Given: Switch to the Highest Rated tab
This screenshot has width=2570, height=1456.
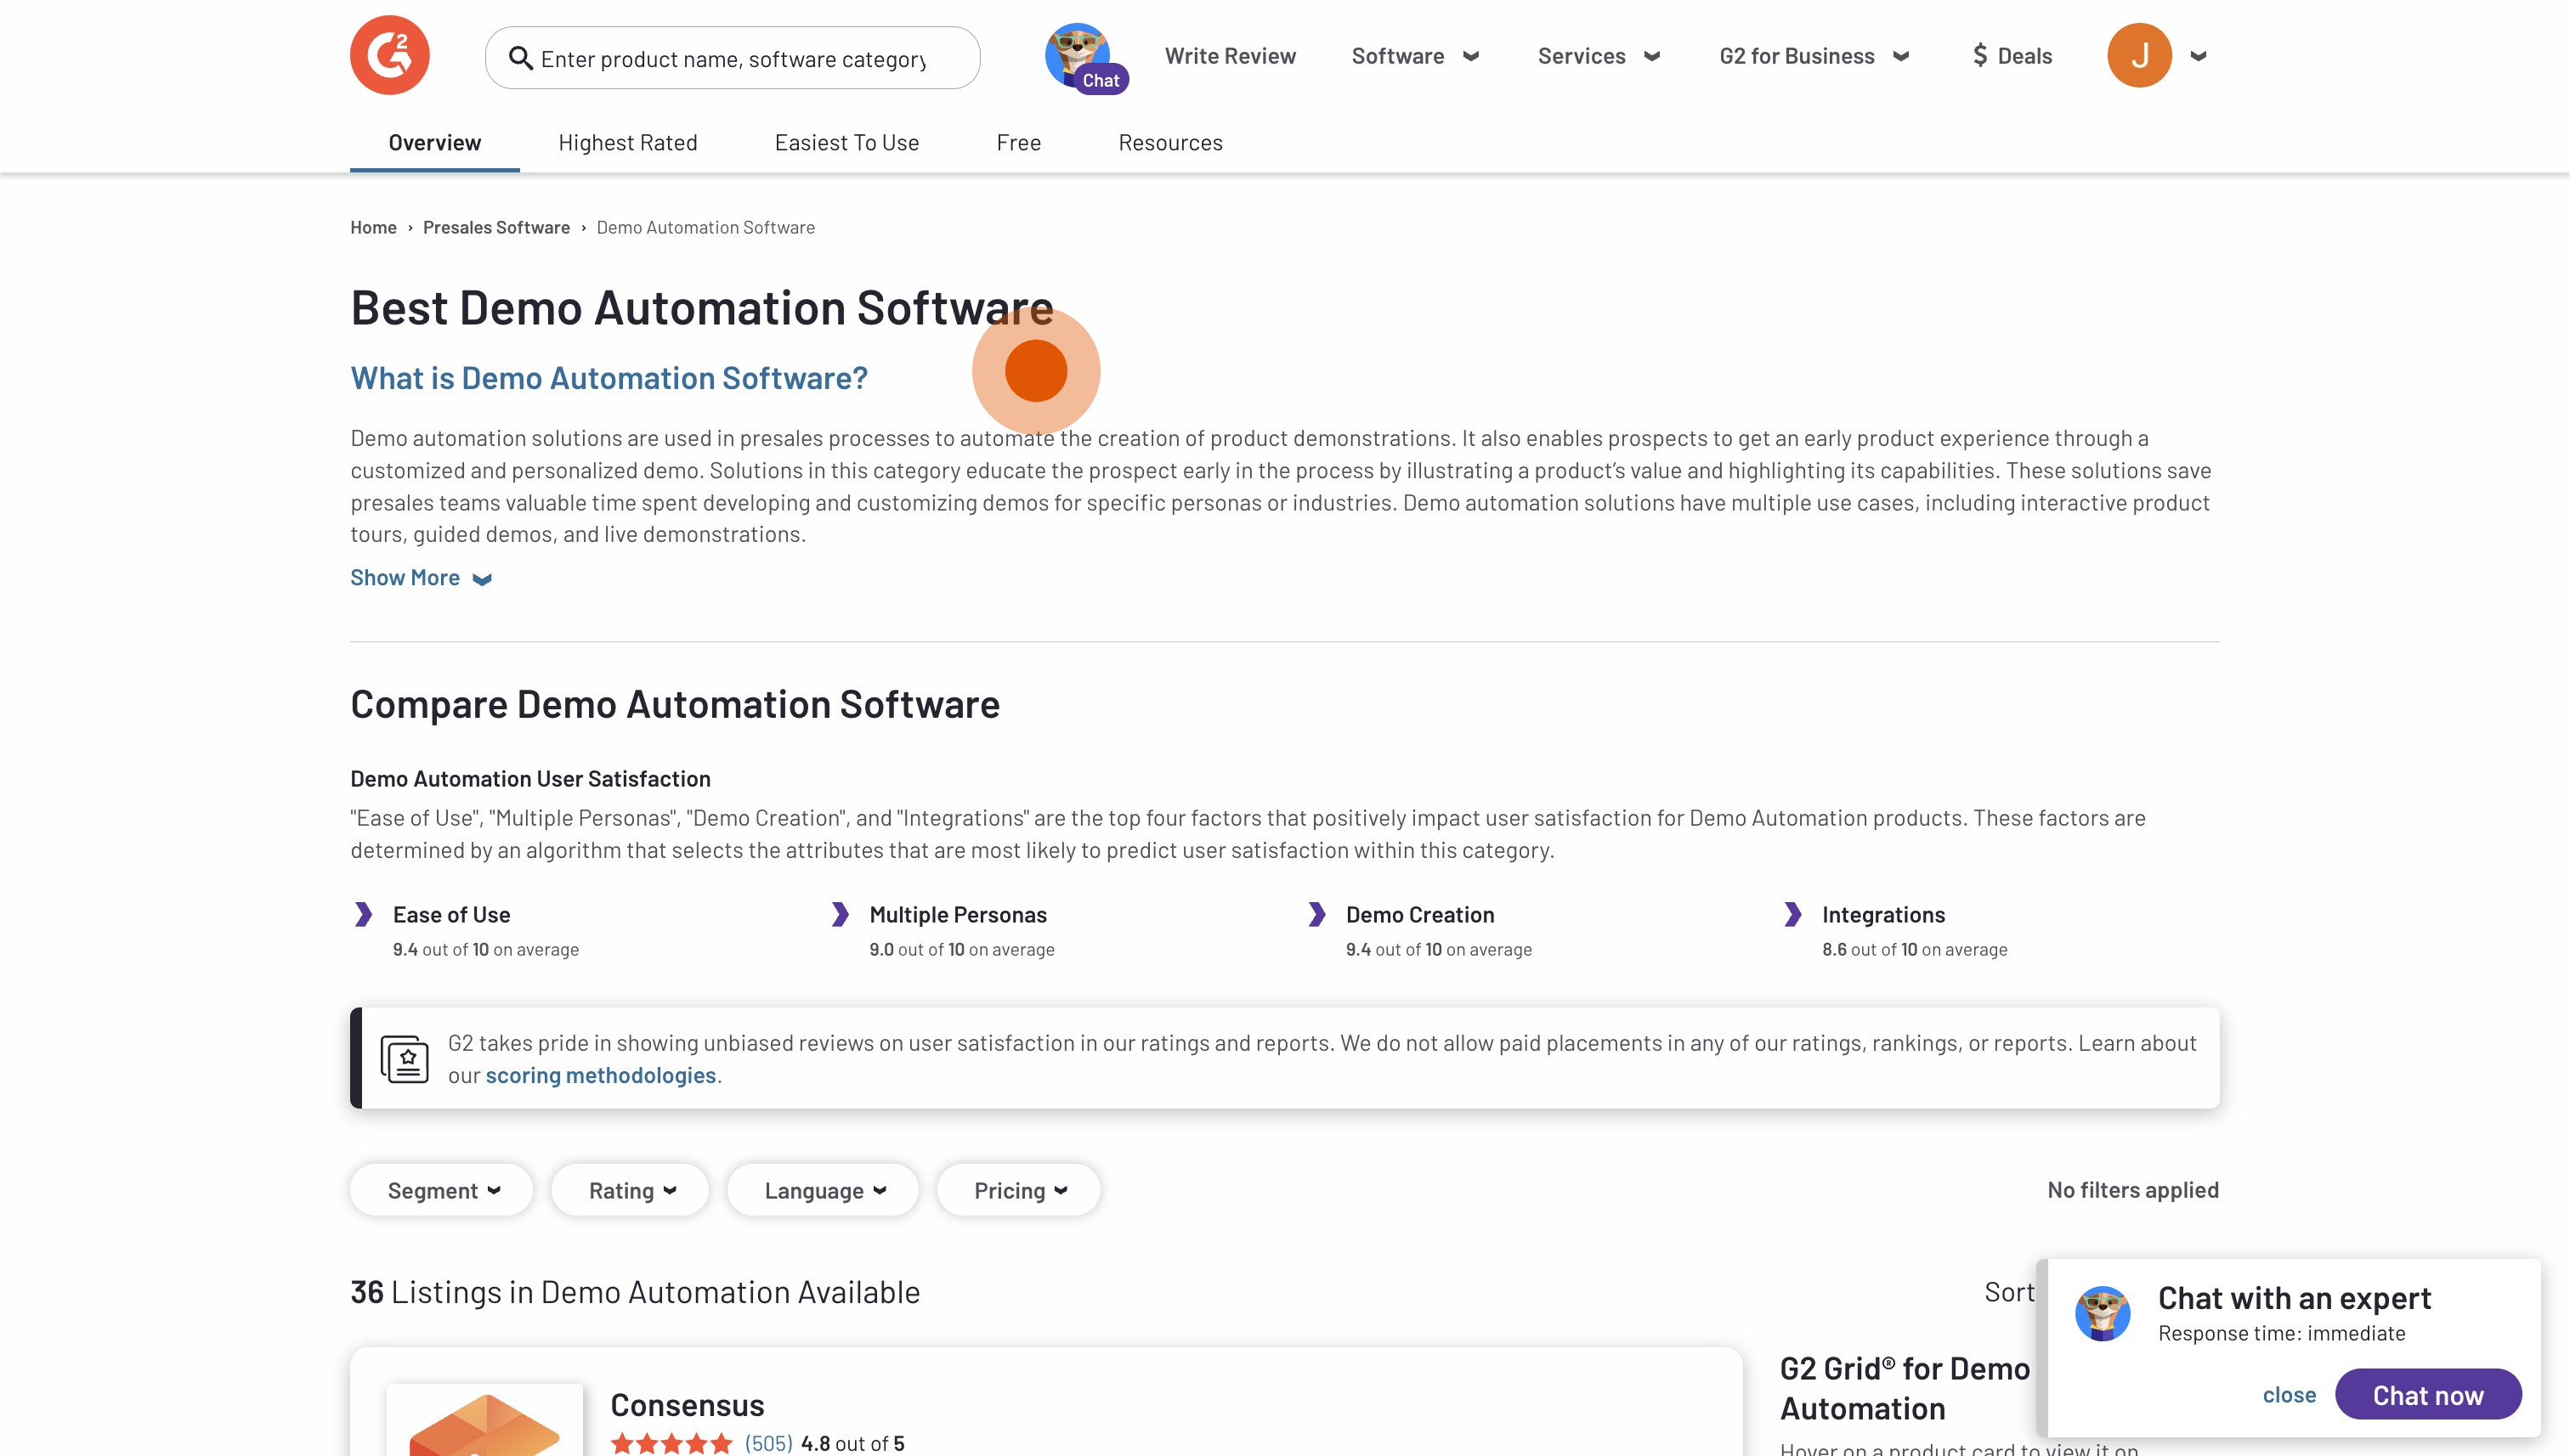Looking at the screenshot, I should point(627,142).
